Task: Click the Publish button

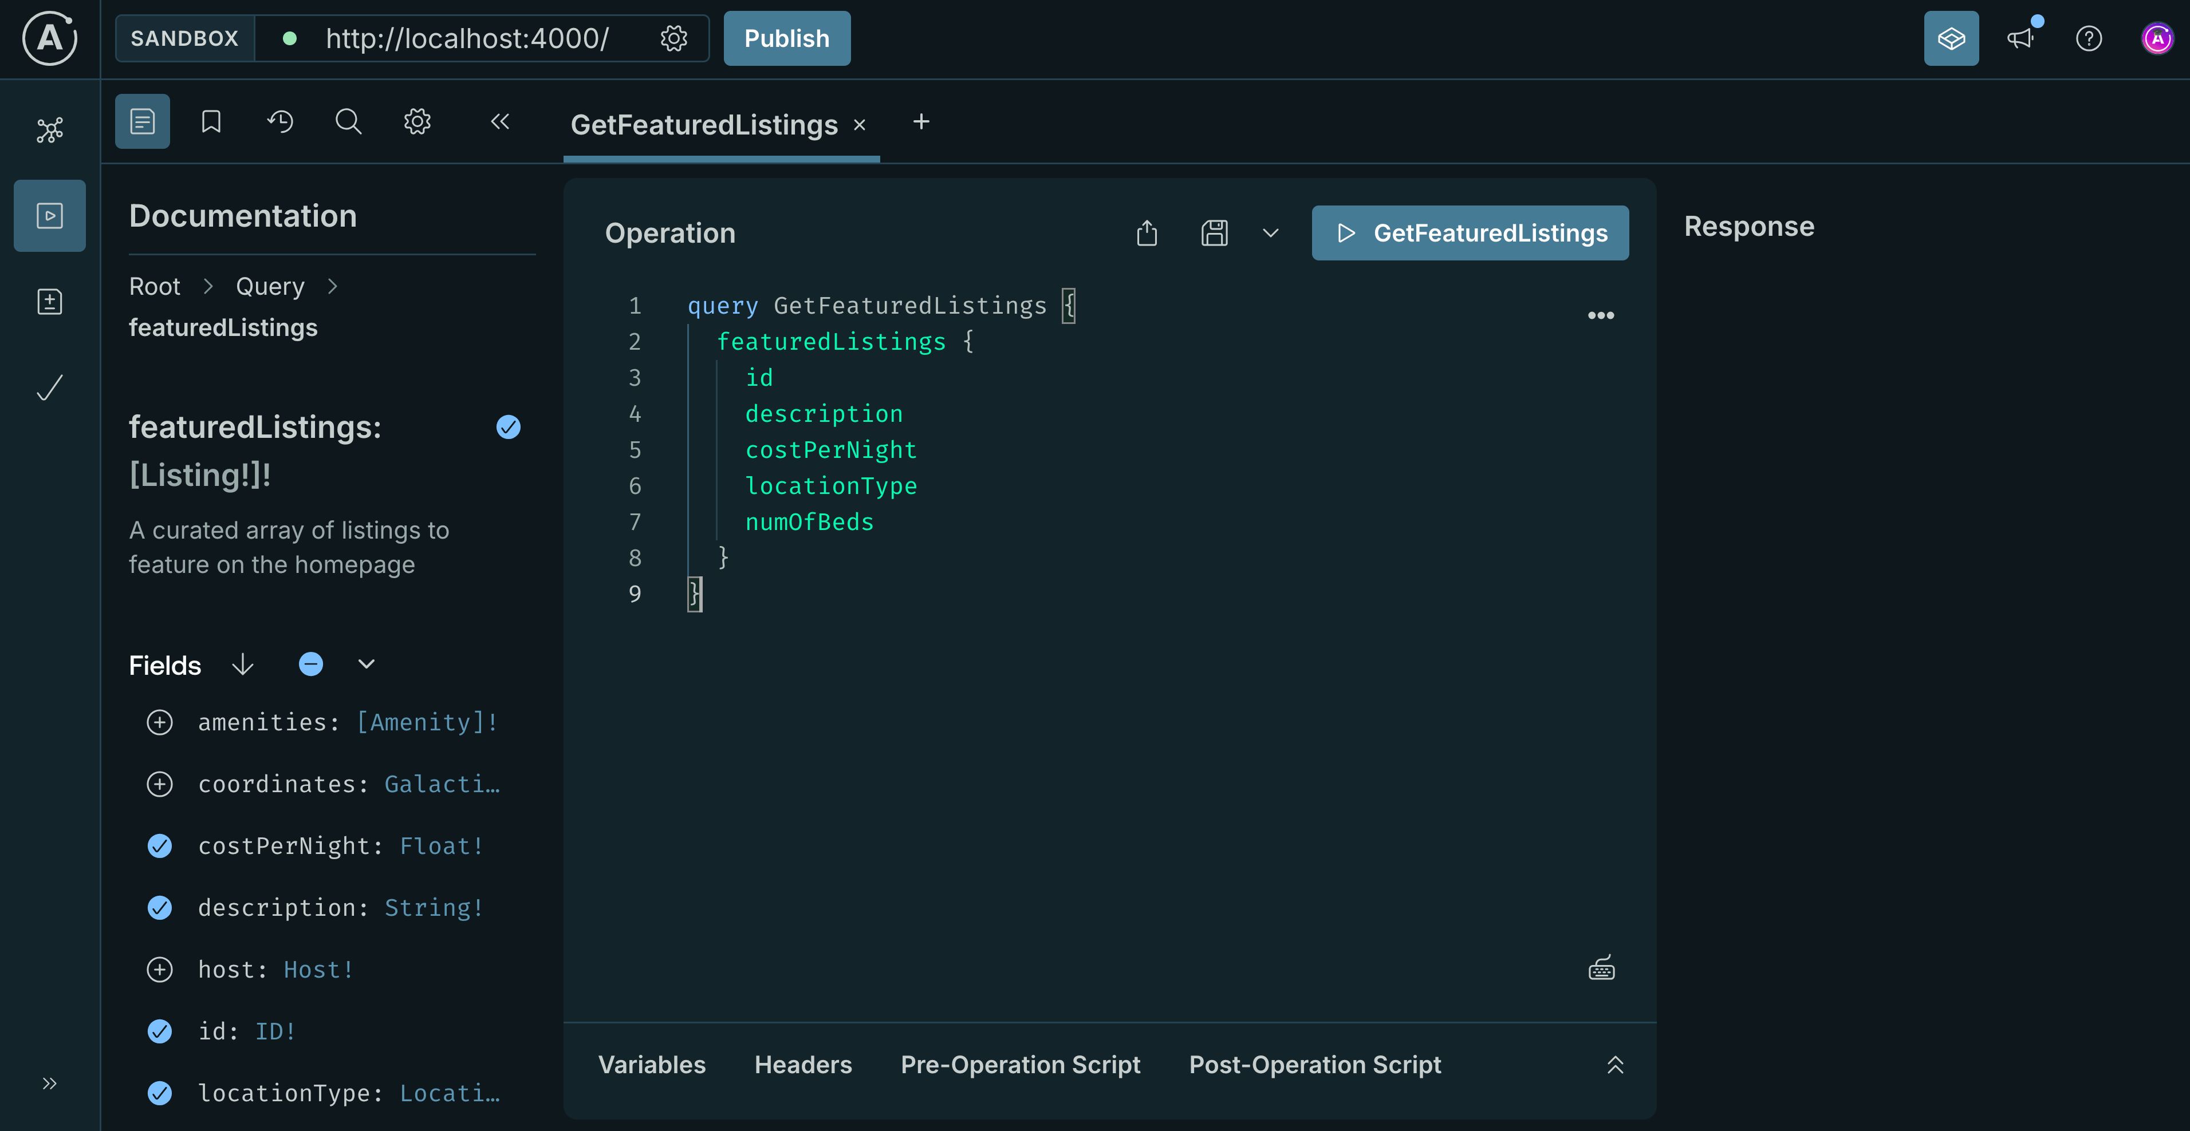Action: 786,37
